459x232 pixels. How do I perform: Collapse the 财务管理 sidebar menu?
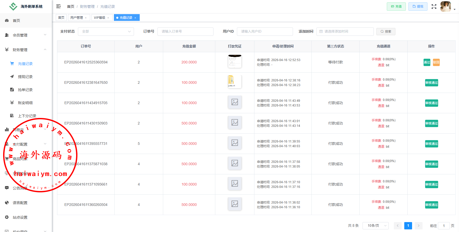click(x=26, y=50)
